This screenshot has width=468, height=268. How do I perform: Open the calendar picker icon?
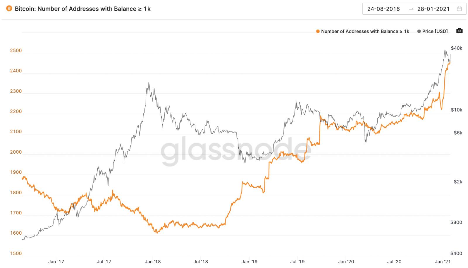pyautogui.click(x=459, y=9)
